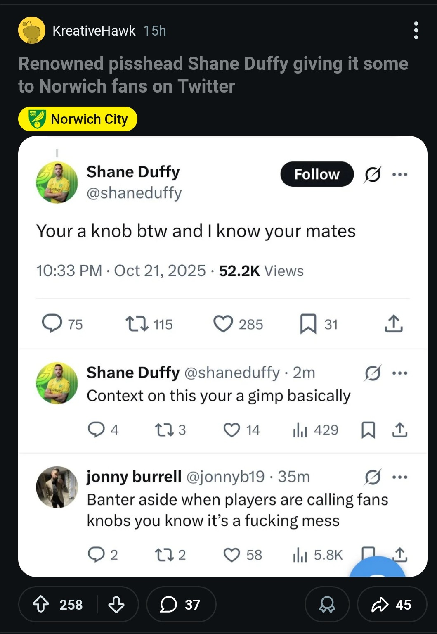
Task: Open the post's 37 comments
Action: [181, 605]
